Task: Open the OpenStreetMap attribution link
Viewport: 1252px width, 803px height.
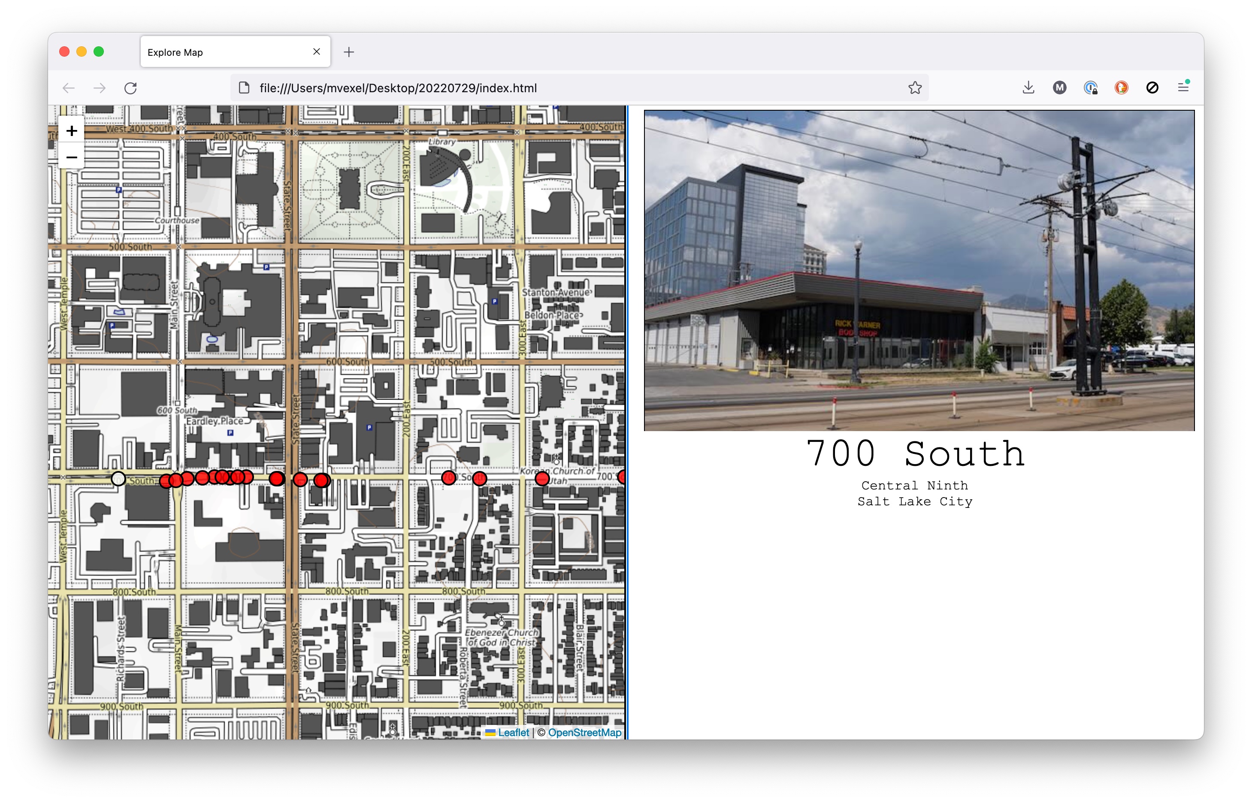Action: [x=584, y=732]
